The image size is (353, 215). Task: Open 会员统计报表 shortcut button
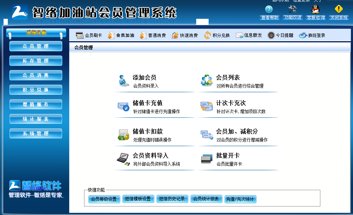coord(206,199)
